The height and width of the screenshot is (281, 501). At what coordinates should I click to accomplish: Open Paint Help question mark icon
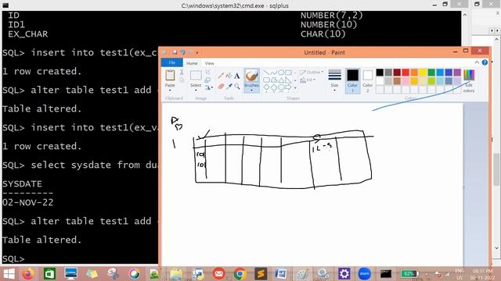point(485,62)
